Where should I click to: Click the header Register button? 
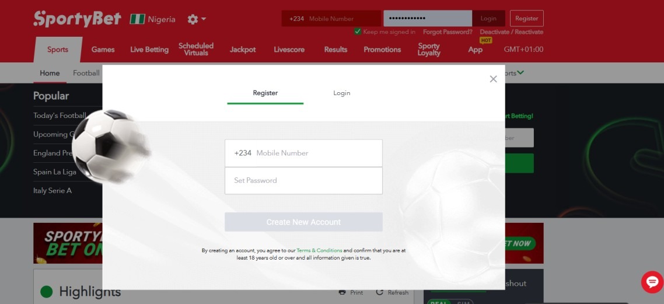pyautogui.click(x=526, y=19)
